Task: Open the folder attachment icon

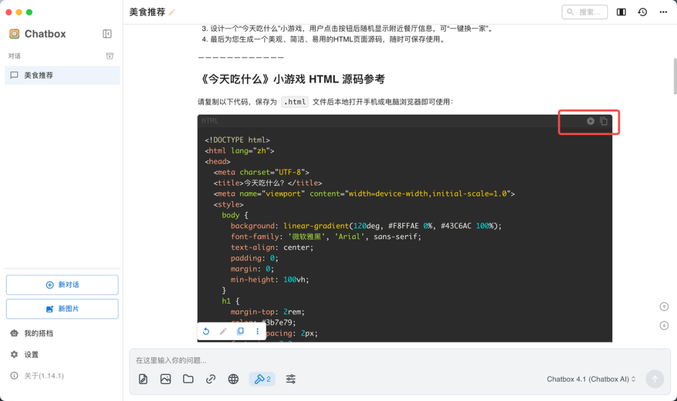Action: point(188,378)
